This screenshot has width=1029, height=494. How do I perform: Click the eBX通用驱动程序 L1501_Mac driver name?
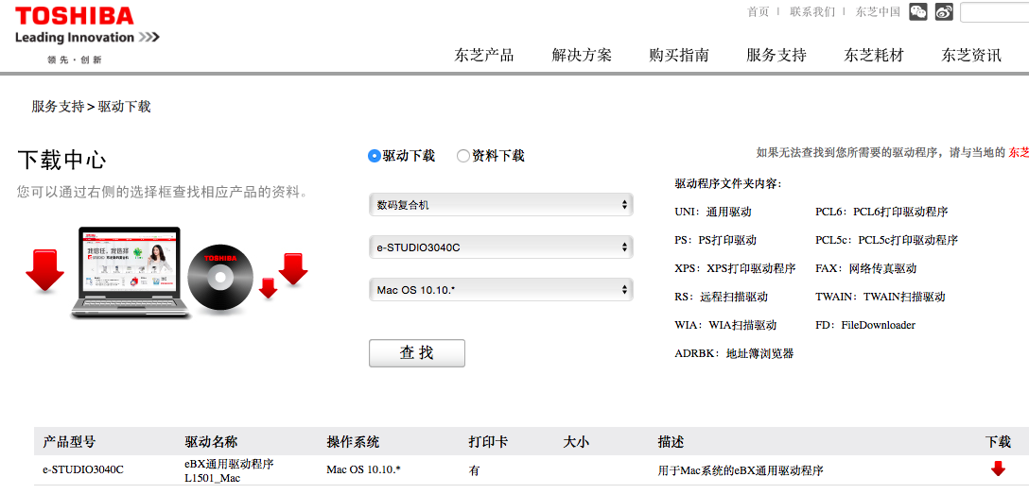[229, 470]
